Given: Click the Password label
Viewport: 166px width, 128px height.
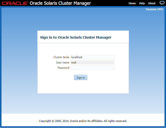Looking at the screenshot, I should pos(63,68).
